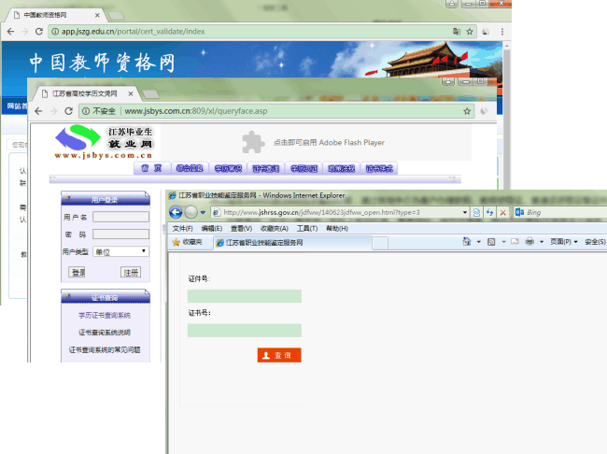Click the 收藏夹 favorites star button

coord(188,242)
